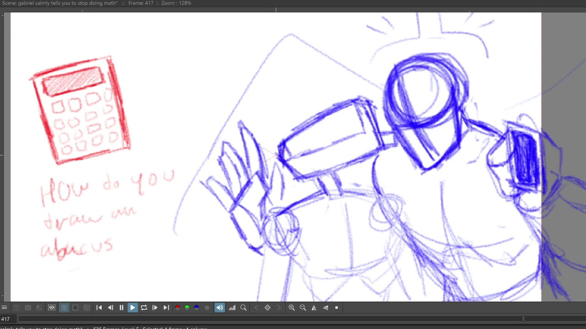Jump to the first frame
Image resolution: width=586 pixels, height=329 pixels.
pyautogui.click(x=99, y=308)
